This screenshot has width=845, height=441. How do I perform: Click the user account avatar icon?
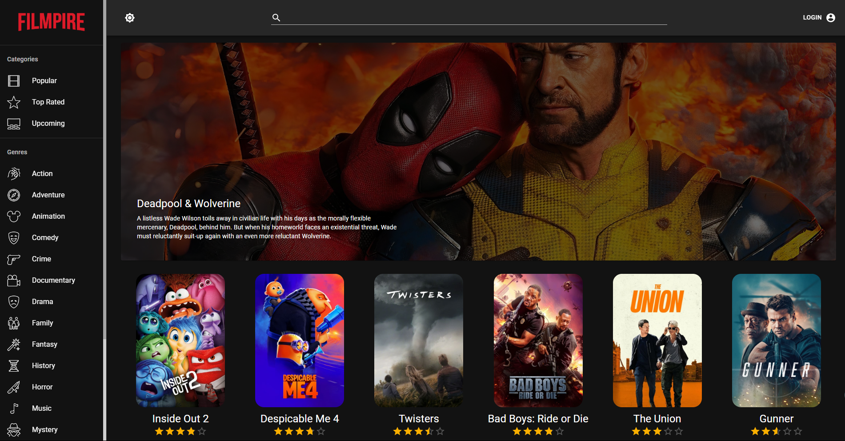tap(830, 18)
